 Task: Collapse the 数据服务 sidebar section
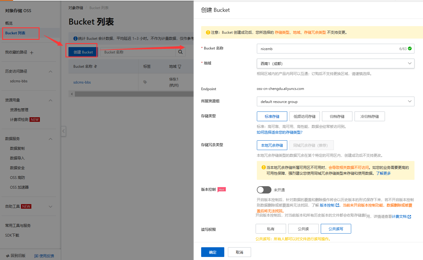coord(51,139)
